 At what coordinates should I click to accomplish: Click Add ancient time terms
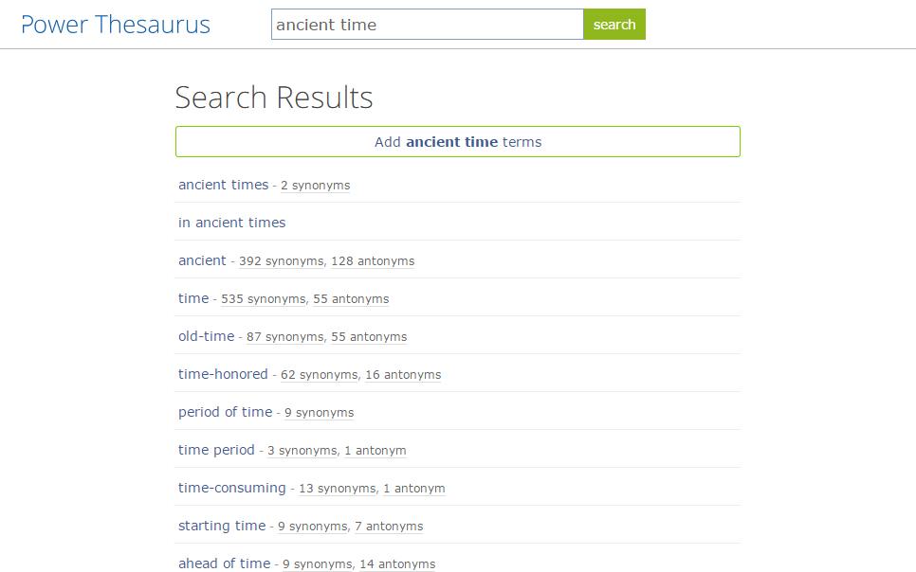coord(458,141)
